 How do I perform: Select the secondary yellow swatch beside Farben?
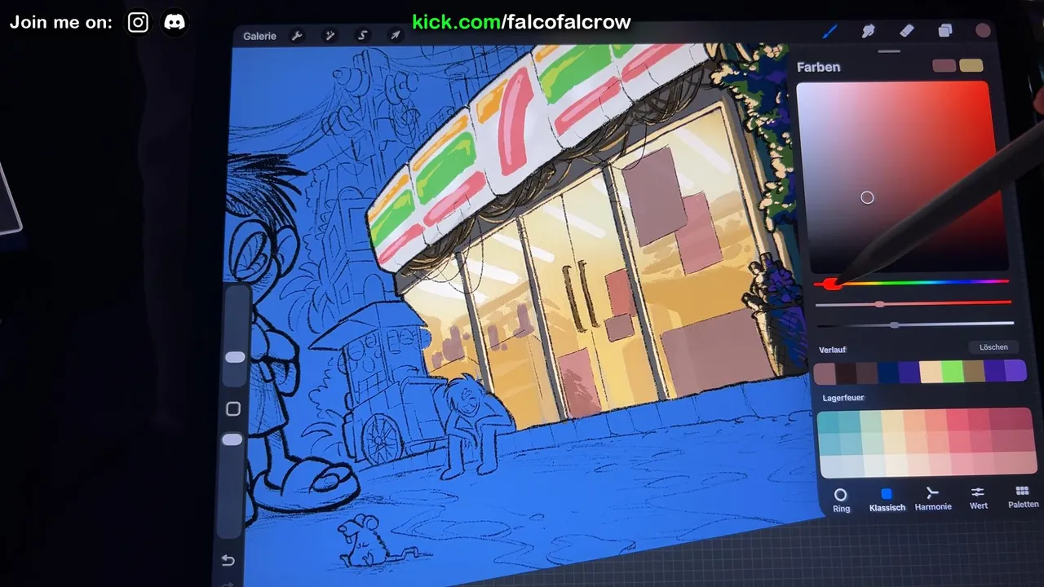(x=971, y=65)
